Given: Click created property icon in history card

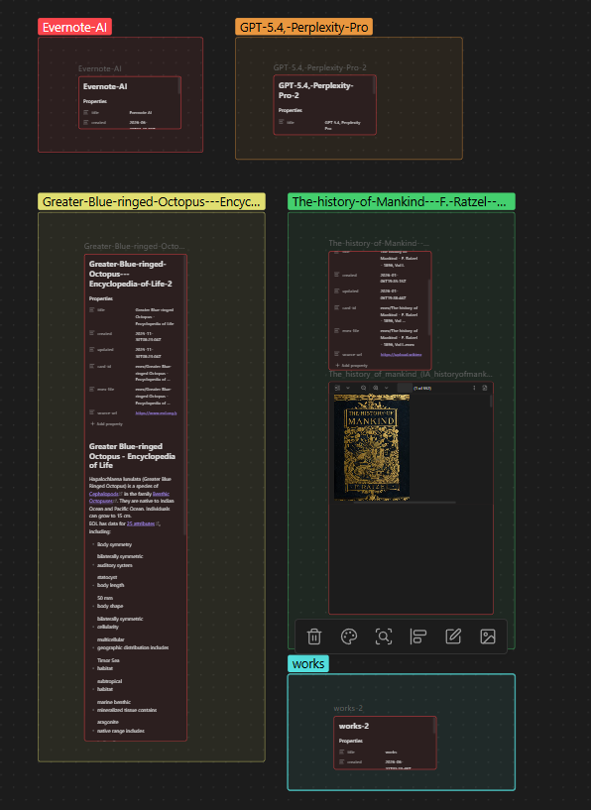Looking at the screenshot, I should [x=337, y=275].
